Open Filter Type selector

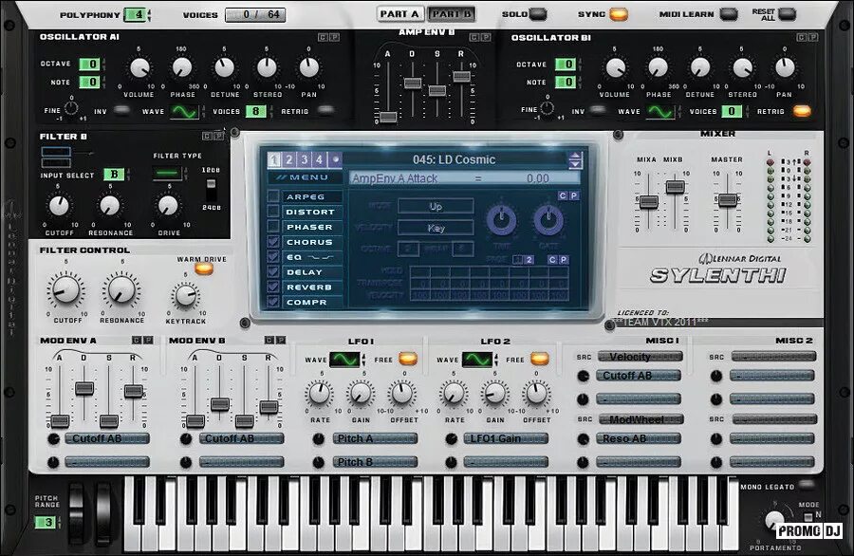pos(167,174)
